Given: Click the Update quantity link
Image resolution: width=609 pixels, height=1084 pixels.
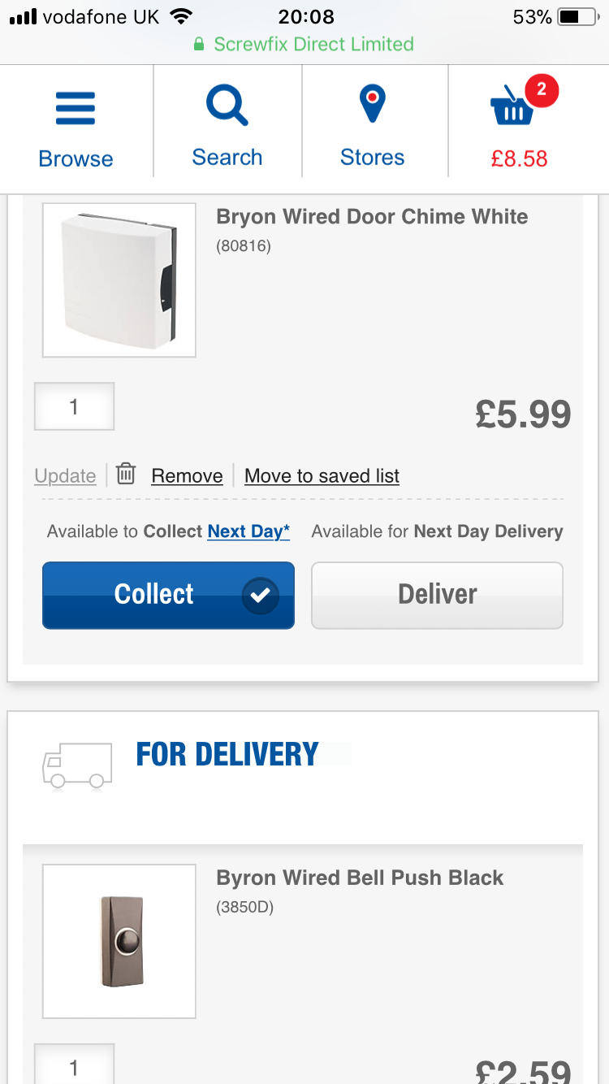Looking at the screenshot, I should click(x=65, y=476).
